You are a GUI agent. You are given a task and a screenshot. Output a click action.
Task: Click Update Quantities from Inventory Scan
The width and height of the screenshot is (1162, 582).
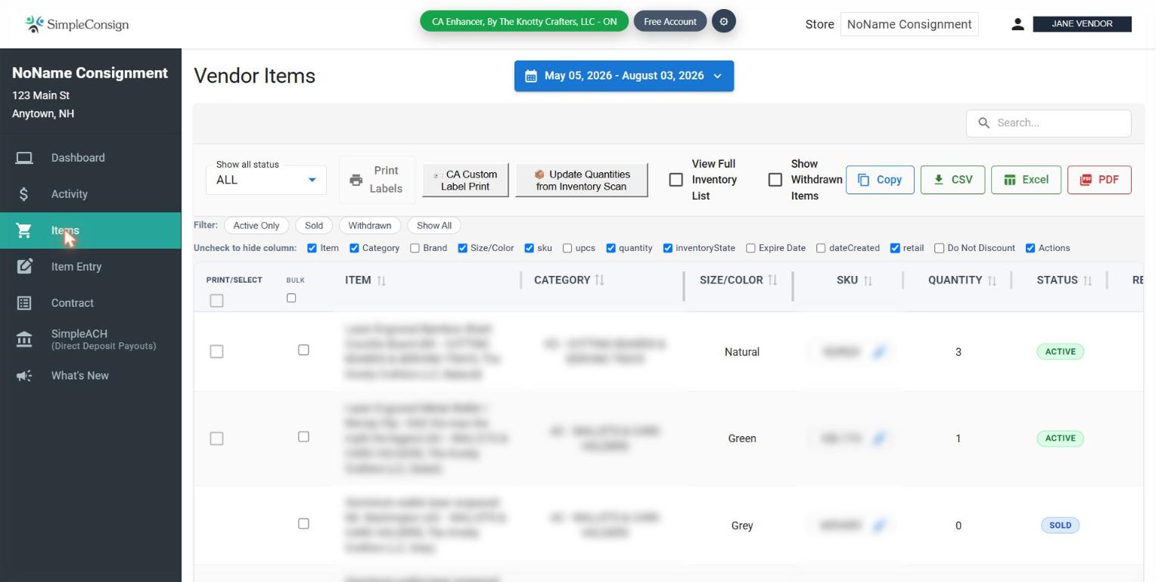(x=582, y=180)
